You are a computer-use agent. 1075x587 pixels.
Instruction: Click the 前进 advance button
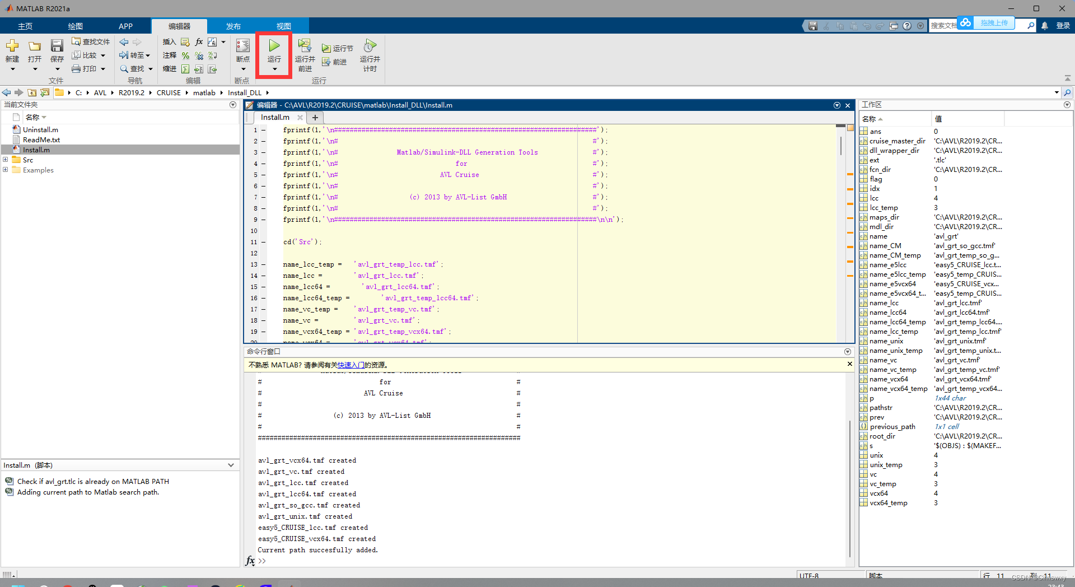[334, 62]
